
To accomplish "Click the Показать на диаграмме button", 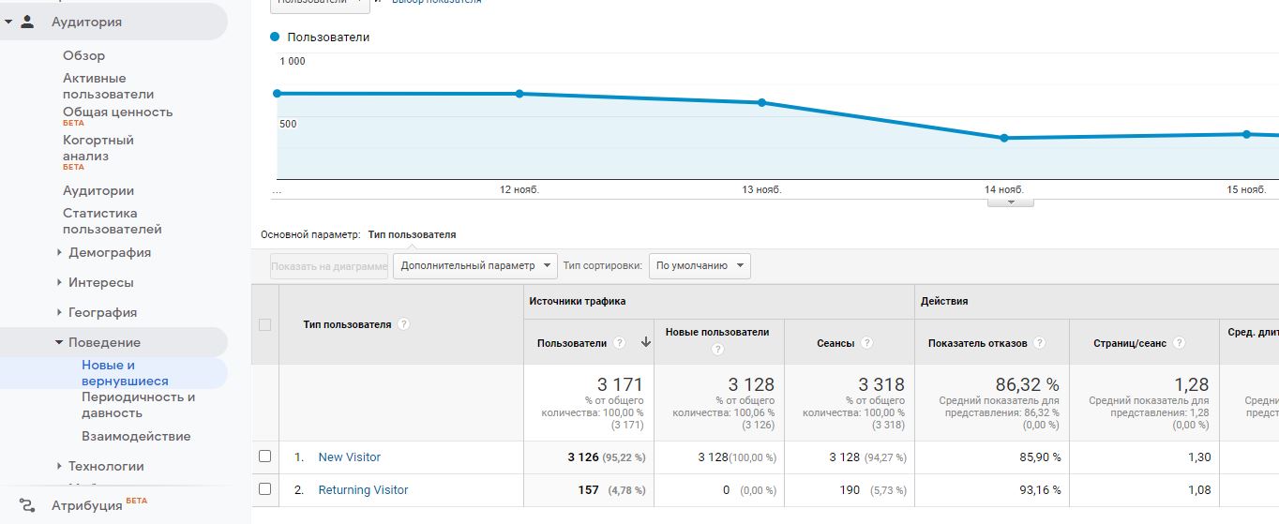I will tap(329, 266).
